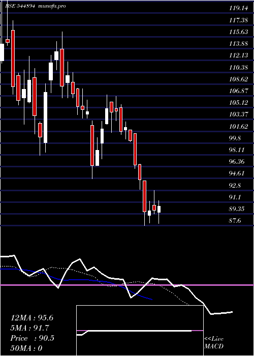Click the tall red candle near 115.63
The width and height of the screenshot is (254, 356).
13,58
